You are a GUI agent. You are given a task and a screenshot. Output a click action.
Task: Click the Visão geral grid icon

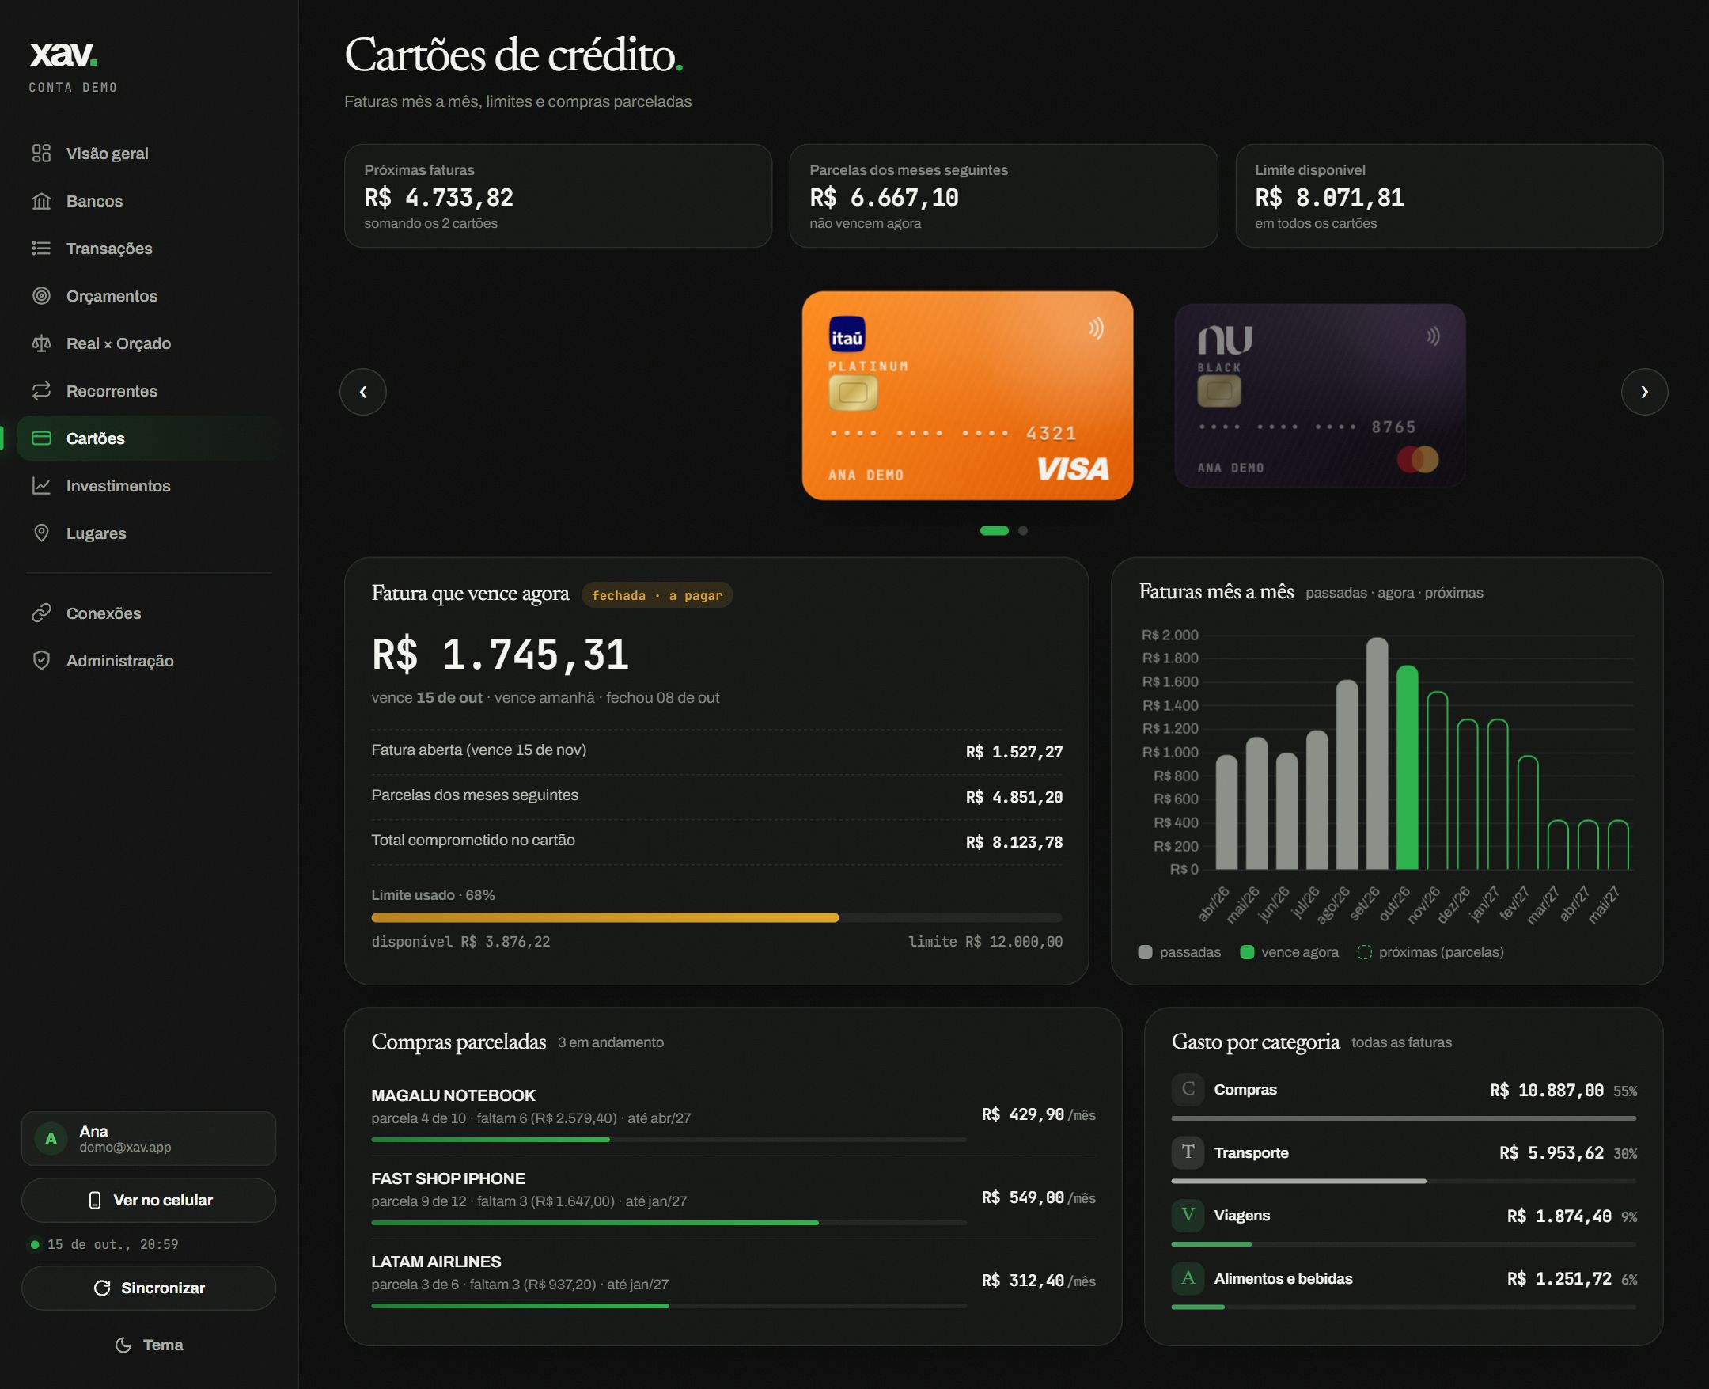point(42,153)
